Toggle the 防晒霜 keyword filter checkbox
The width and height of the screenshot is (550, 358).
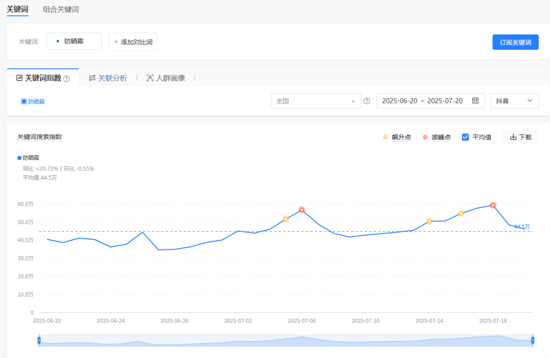point(23,101)
